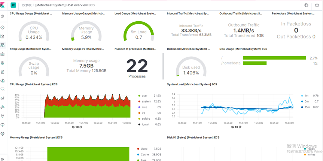Click the CPU Usage gauge
This screenshot has height=161, width=323.
34,31
